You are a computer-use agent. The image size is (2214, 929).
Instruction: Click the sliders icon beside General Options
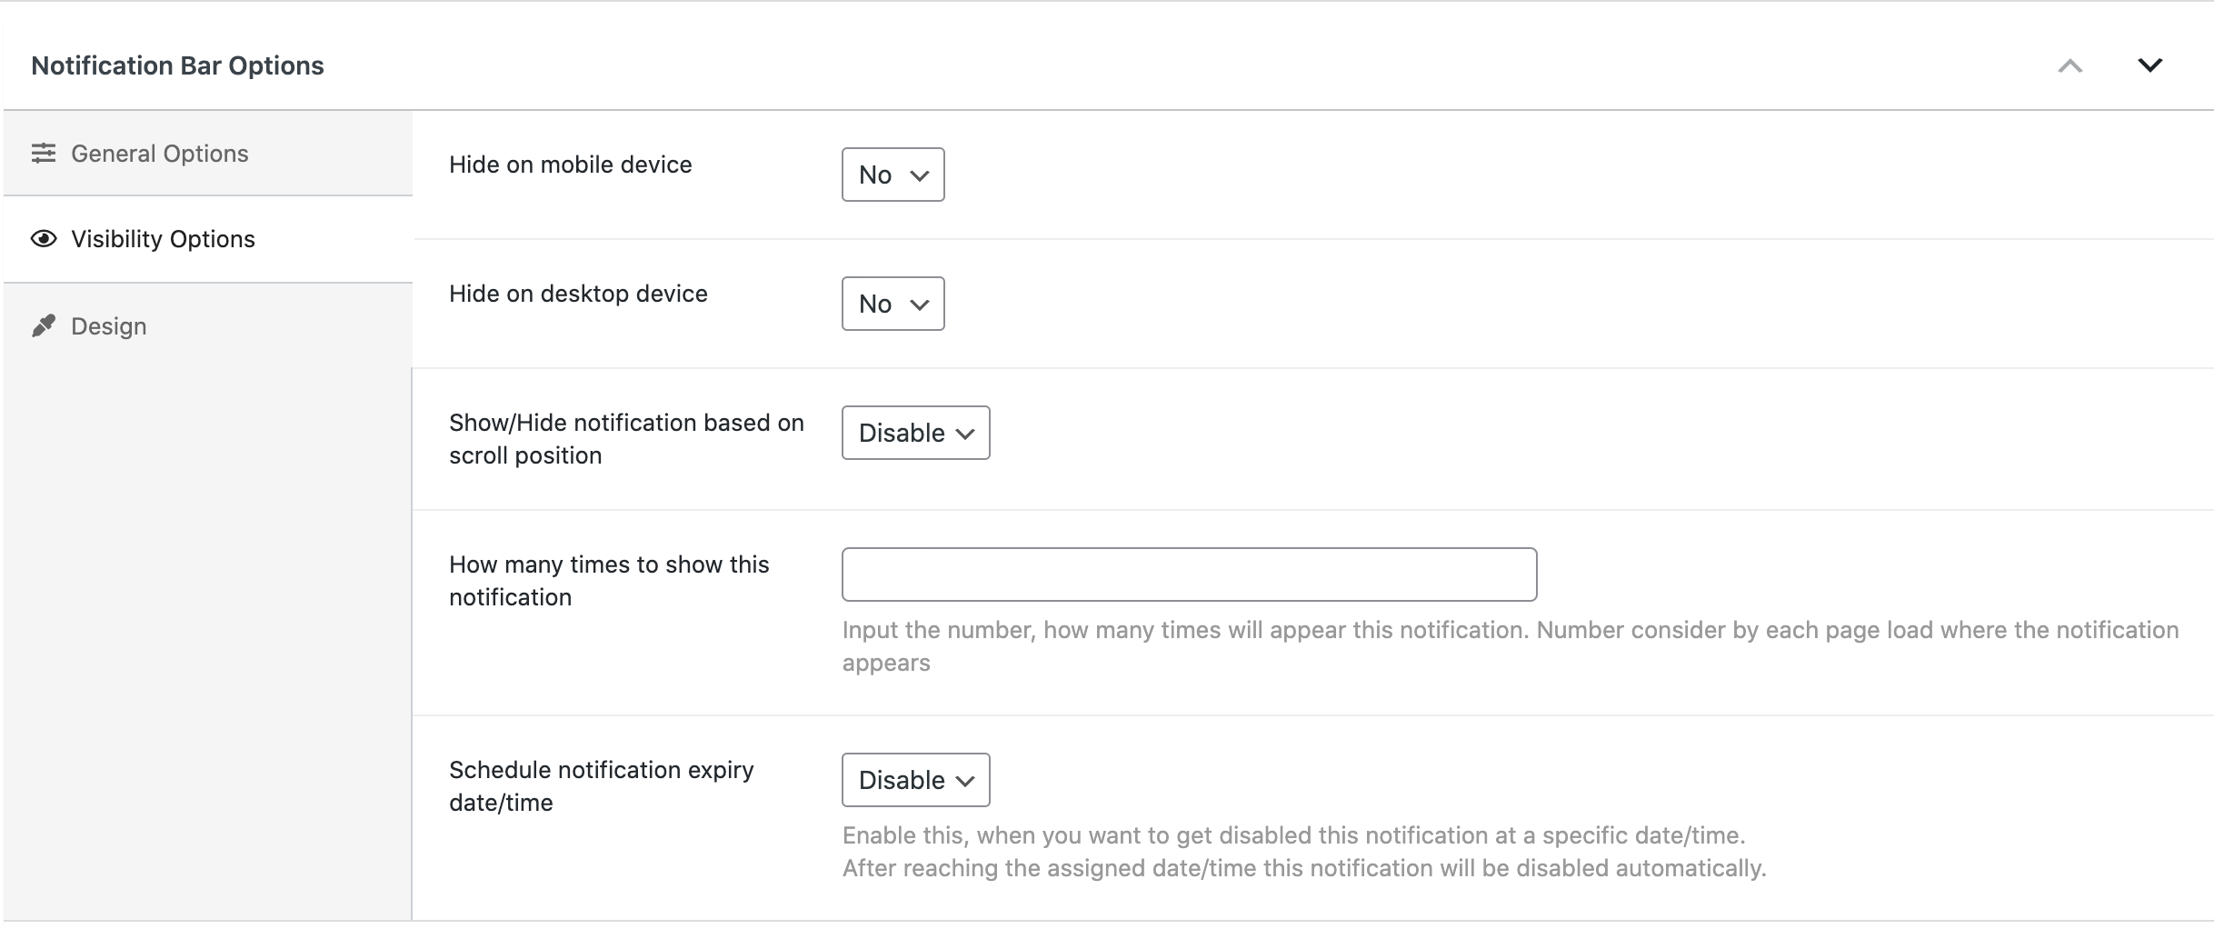[x=43, y=153]
